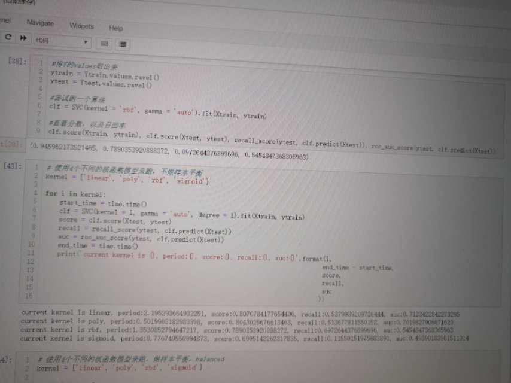This screenshot has height=383, width=511.
Task: Open the cell type dropdown showing 代码
Action: click(x=62, y=41)
